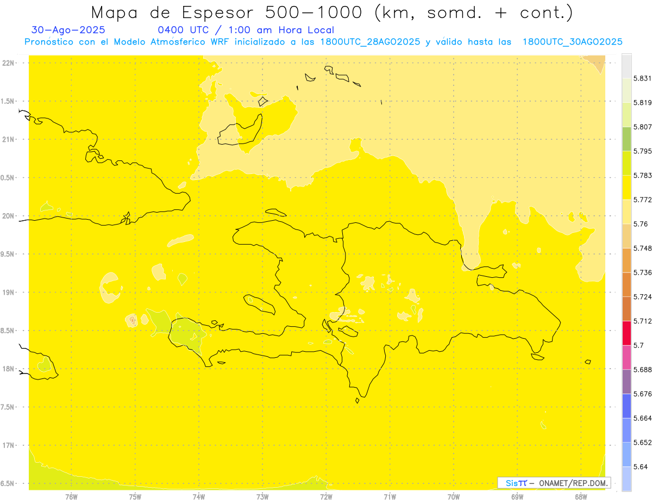The image size is (652, 504).
Task: Click the colorbar value '5.772'
Action: (642, 200)
